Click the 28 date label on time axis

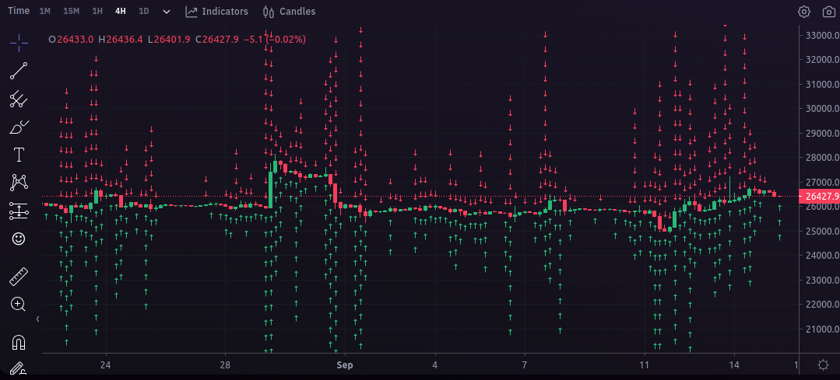coord(225,365)
